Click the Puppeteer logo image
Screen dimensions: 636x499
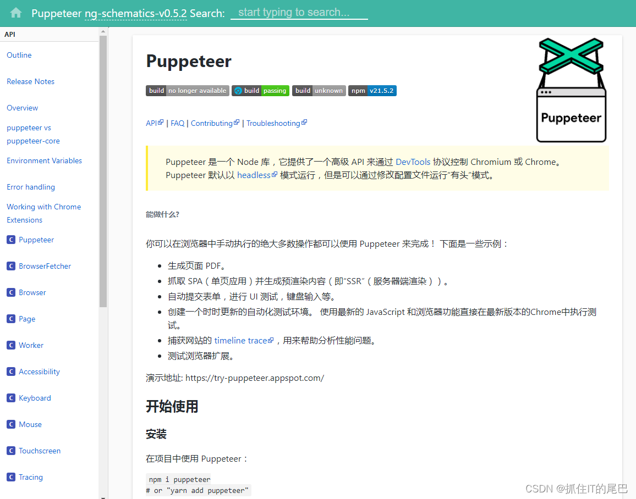point(571,90)
